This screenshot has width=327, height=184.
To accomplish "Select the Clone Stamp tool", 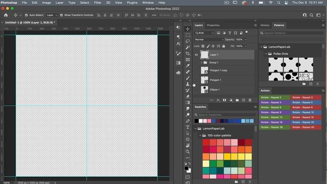I will point(188,84).
